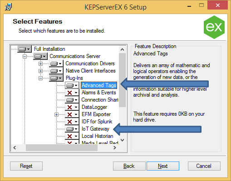Click feature tree vertical scroll down arrow
Image resolution: width=231 pixels, height=181 pixels.
pos(123,140)
